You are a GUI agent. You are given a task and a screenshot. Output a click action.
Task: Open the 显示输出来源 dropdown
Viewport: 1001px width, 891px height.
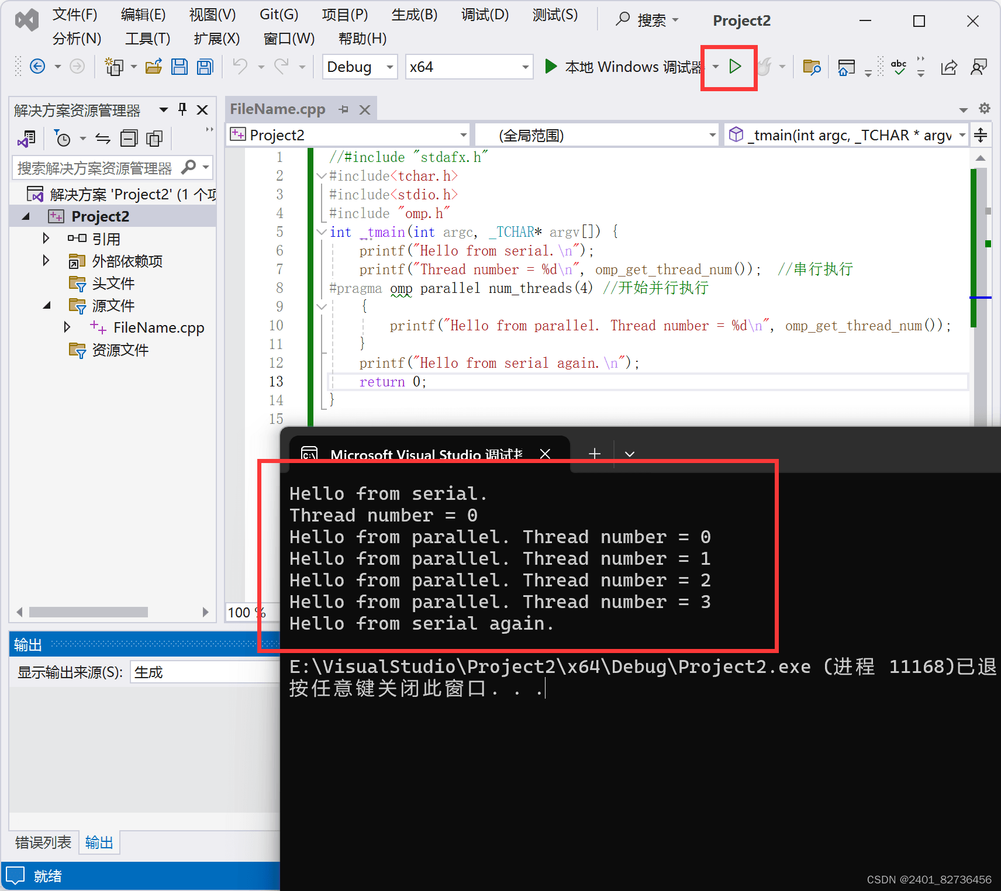[206, 672]
